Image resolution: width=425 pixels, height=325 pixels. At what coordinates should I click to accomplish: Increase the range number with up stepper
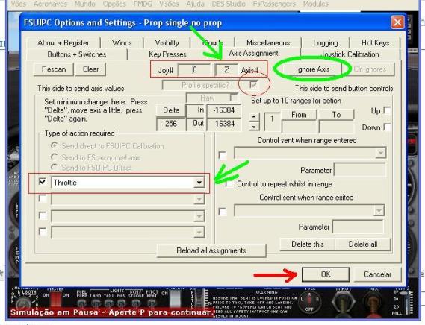(254, 116)
